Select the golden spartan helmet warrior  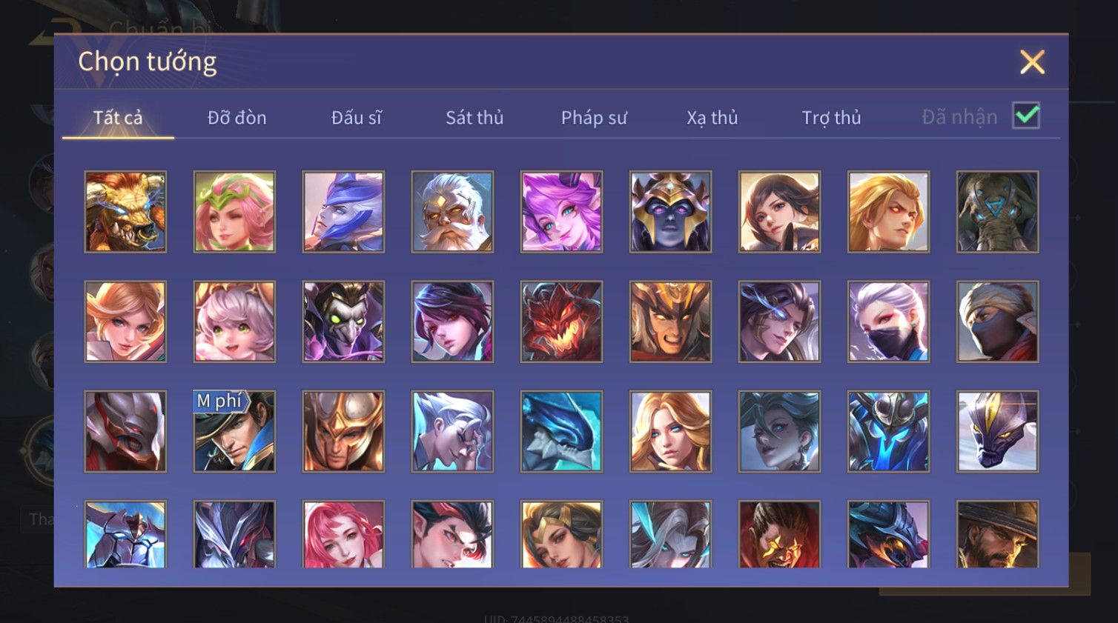pyautogui.click(x=343, y=431)
